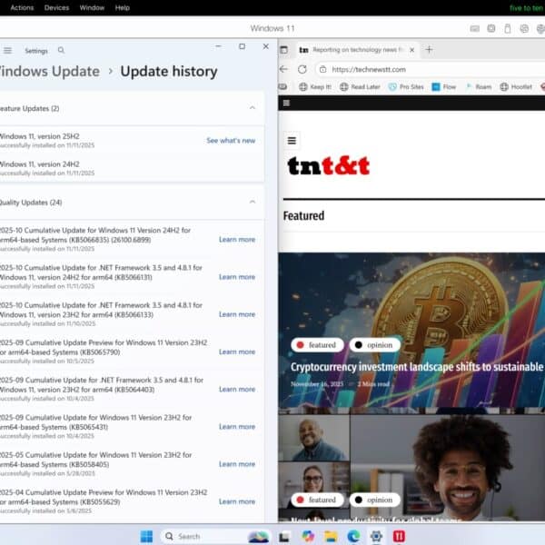Open a new tab in Edge
This screenshot has width=545, height=545.
(x=429, y=50)
